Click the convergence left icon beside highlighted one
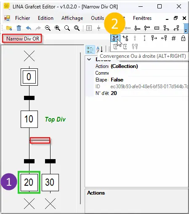Image resolution: width=189 pixels, height=214 pixels. 125,38
